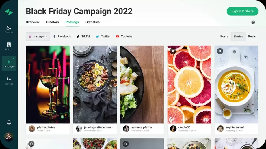Switch to the Overview tab
Screen dimensions: 266x149
coord(33,22)
